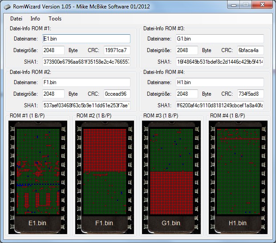Select the ROM #1 SHA1 hash field
276x243 pixels.
tap(86, 61)
